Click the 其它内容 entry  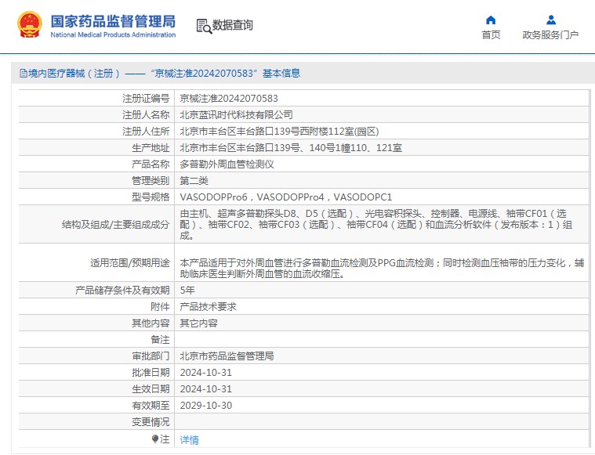coord(198,323)
